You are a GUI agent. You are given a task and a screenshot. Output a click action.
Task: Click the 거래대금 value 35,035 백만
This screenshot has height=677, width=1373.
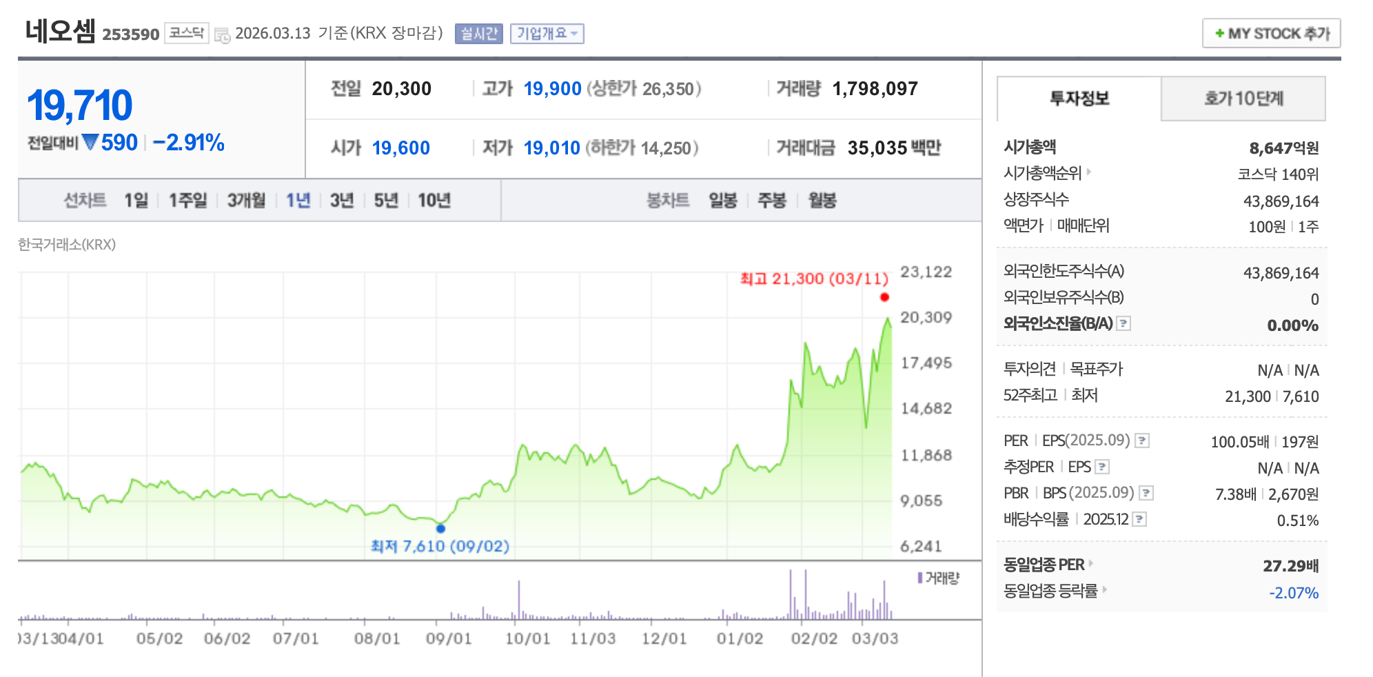tap(894, 148)
